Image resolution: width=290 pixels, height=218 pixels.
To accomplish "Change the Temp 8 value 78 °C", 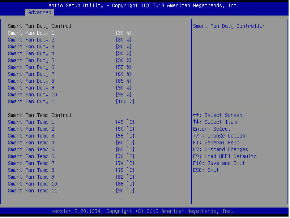I will point(125,170).
